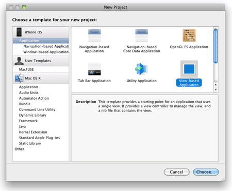
Task: Select Other category in sidebar
Action: click(x=41, y=149)
